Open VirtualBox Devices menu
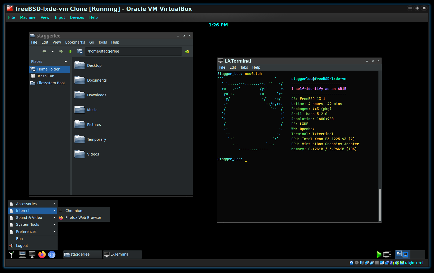The width and height of the screenshot is (434, 273). [x=77, y=17]
